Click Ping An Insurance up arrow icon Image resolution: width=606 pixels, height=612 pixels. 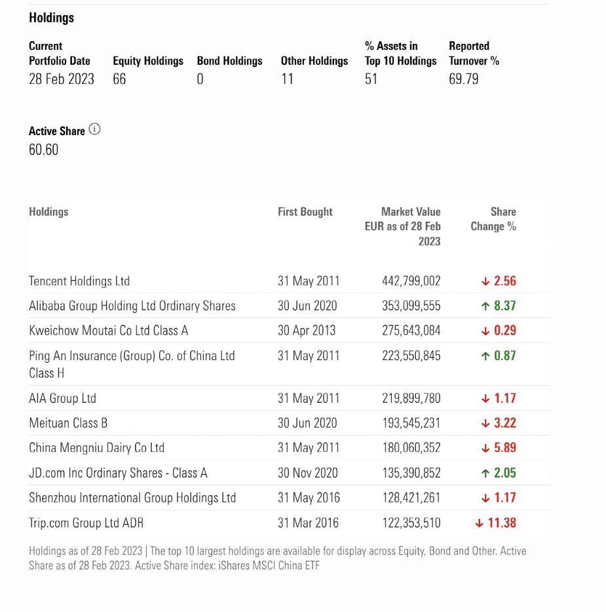coord(485,356)
